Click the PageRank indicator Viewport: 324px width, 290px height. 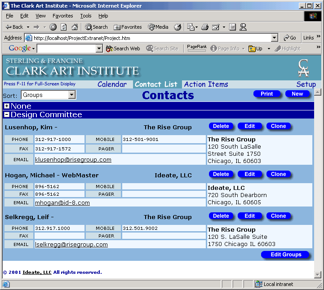[197, 48]
